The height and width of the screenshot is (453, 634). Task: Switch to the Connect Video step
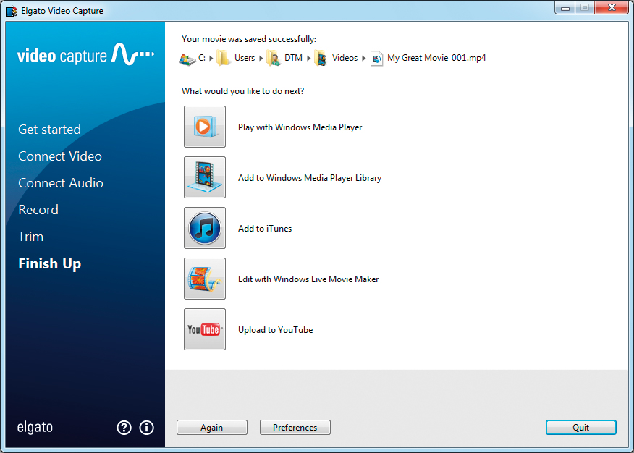point(59,156)
